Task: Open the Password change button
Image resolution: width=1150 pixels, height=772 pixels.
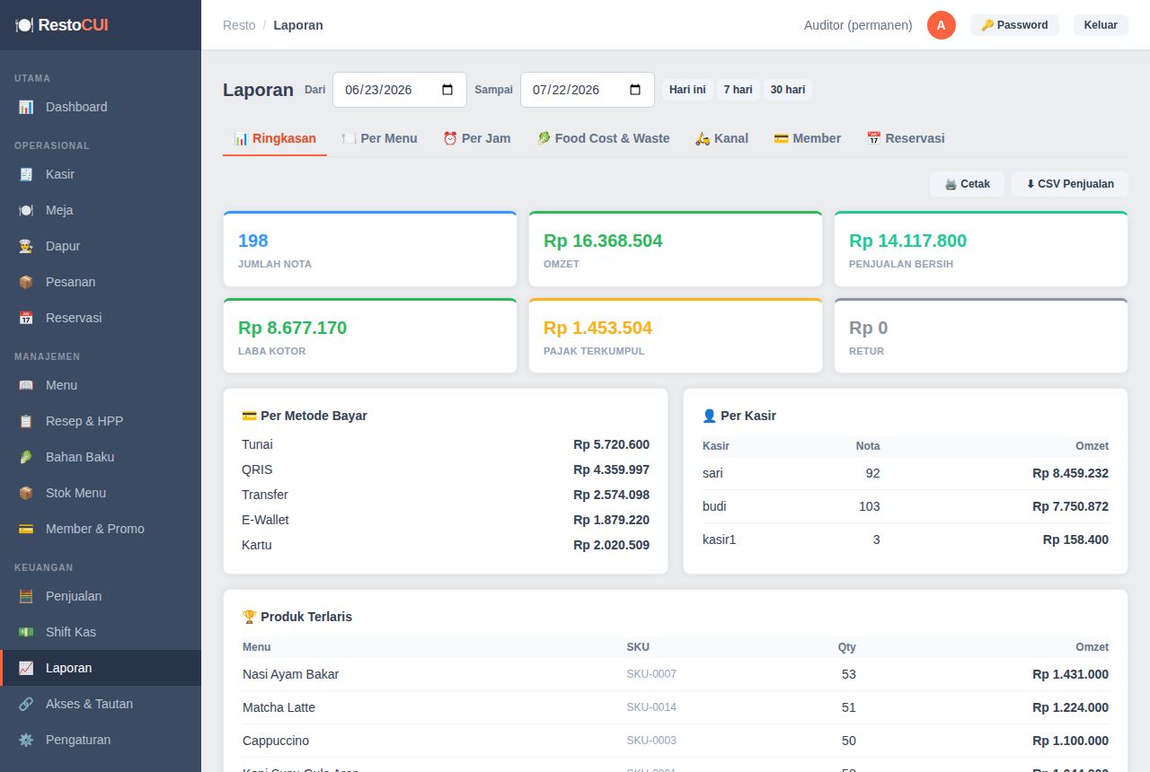Action: click(x=1014, y=25)
